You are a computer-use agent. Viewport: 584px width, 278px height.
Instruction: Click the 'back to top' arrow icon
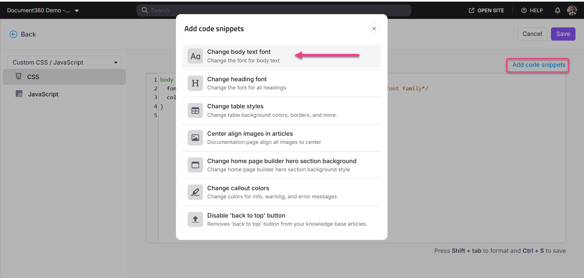point(195,219)
